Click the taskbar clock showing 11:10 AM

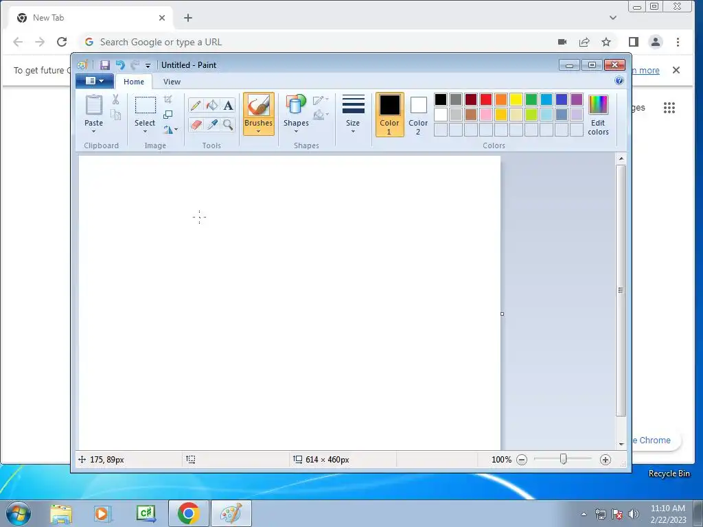(x=668, y=514)
